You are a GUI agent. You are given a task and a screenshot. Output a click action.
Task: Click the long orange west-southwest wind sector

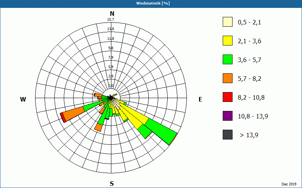(x=74, y=114)
